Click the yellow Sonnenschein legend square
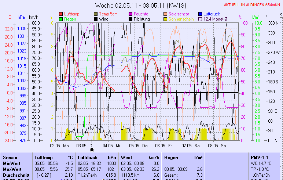This screenshot has height=180, width=283. pyautogui.click(x=166, y=19)
